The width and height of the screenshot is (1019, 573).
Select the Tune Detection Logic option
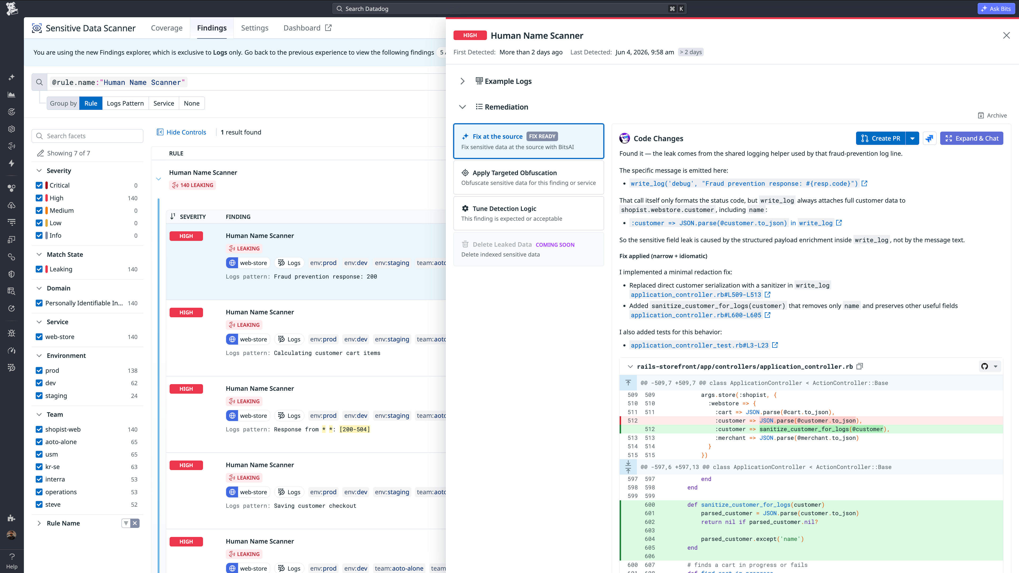pyautogui.click(x=529, y=213)
